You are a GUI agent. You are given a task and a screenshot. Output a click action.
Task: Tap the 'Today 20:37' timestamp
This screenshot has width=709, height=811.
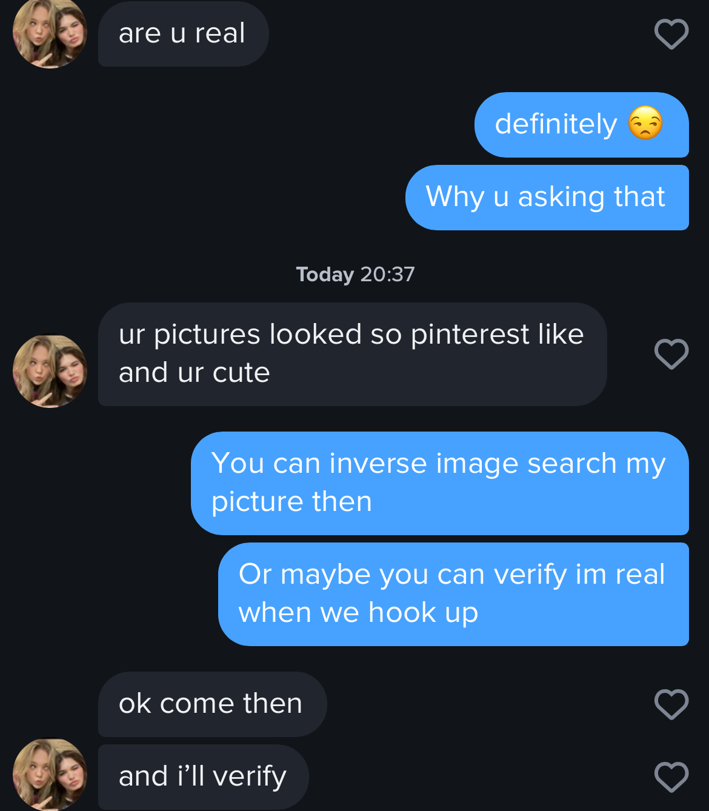pos(355,275)
